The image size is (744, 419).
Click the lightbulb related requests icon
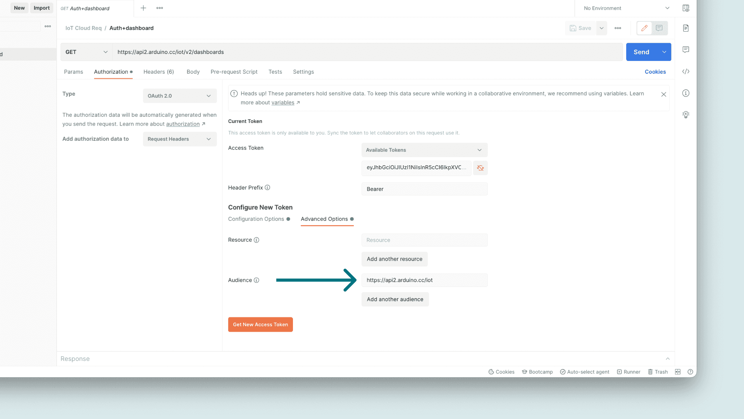[x=685, y=114]
